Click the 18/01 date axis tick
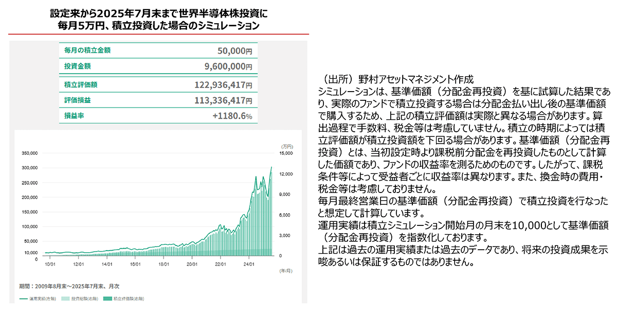Image resolution: width=617 pixels, height=316 pixels. click(x=164, y=264)
